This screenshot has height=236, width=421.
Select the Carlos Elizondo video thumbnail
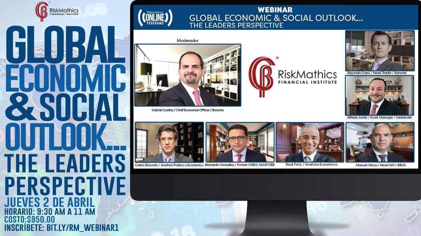[x=169, y=142]
